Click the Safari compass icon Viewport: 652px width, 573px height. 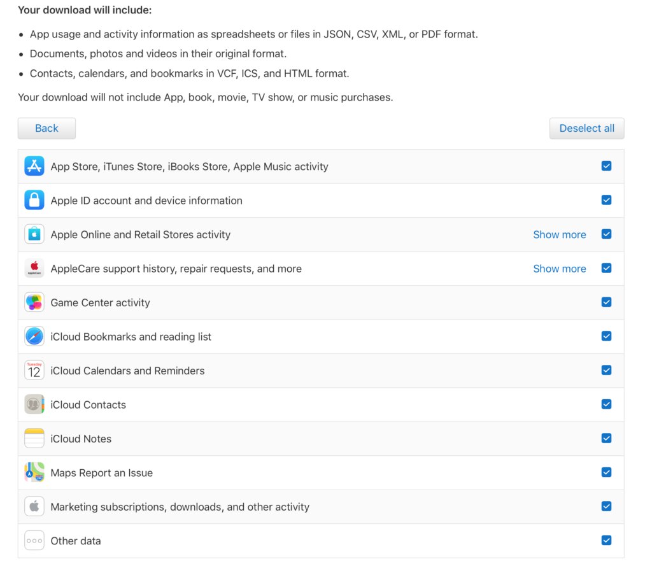point(34,336)
